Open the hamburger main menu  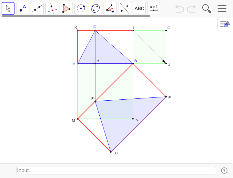click(x=222, y=8)
